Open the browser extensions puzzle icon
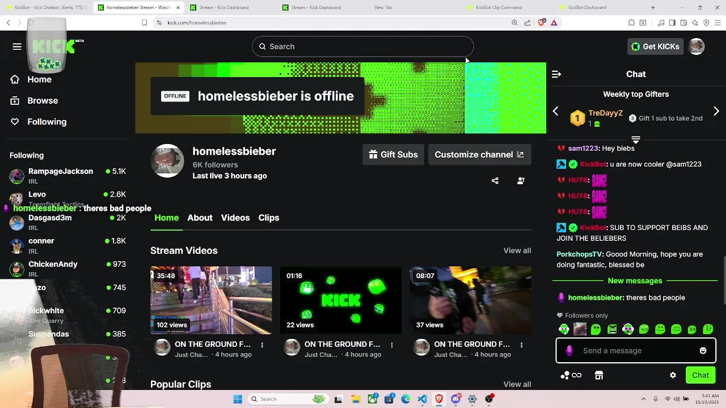Image resolution: width=726 pixels, height=408 pixels. 631,23
